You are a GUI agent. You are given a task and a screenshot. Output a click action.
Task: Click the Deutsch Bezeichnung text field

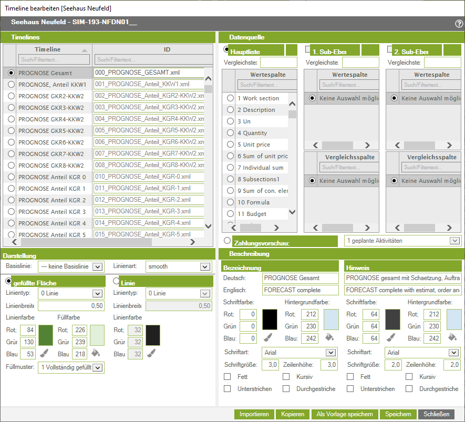pyautogui.click(x=301, y=278)
